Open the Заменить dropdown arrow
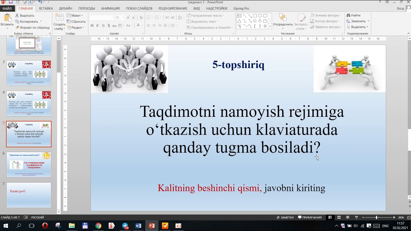411x231 pixels. click(368, 21)
